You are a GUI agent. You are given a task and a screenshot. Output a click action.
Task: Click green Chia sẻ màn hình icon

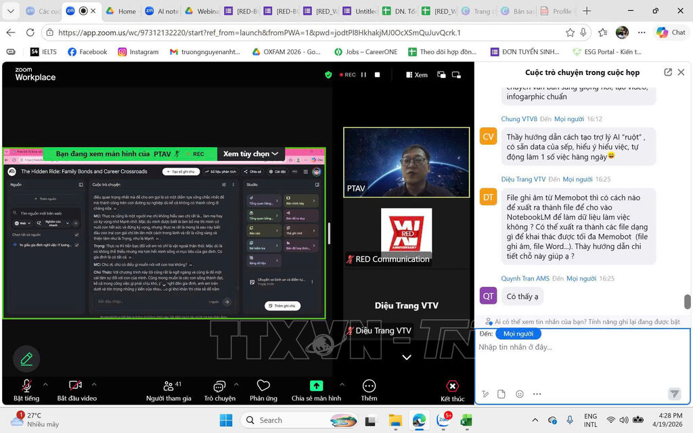click(316, 386)
